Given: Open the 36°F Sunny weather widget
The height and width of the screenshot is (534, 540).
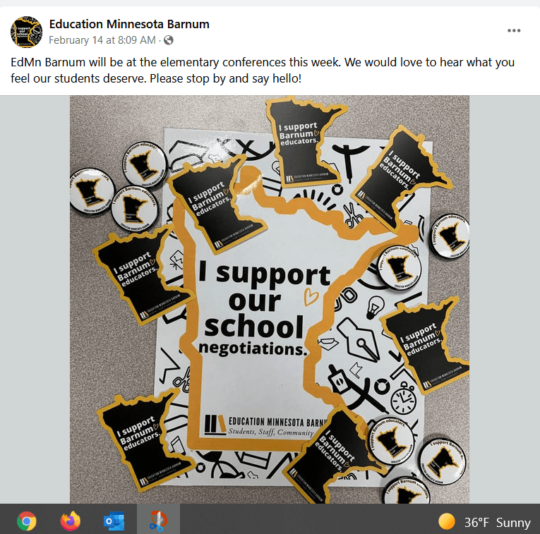Looking at the screenshot, I should (x=484, y=522).
